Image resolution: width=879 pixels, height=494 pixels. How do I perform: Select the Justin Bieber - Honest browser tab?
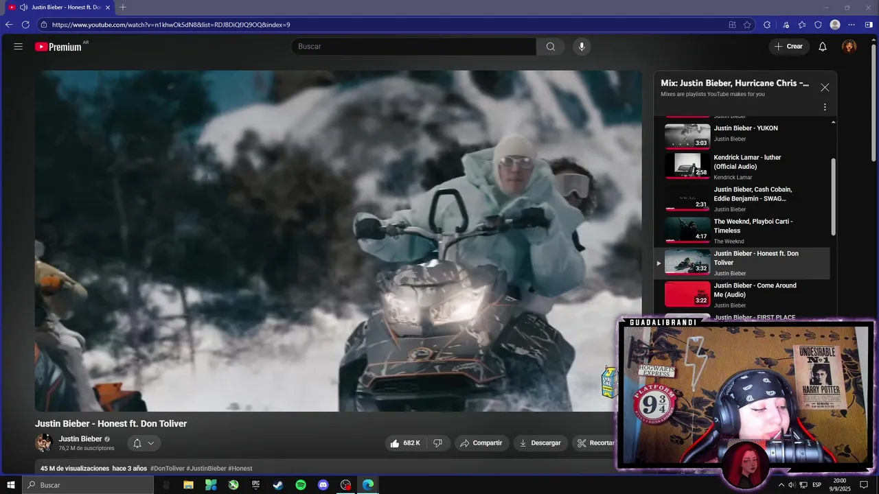click(60, 8)
